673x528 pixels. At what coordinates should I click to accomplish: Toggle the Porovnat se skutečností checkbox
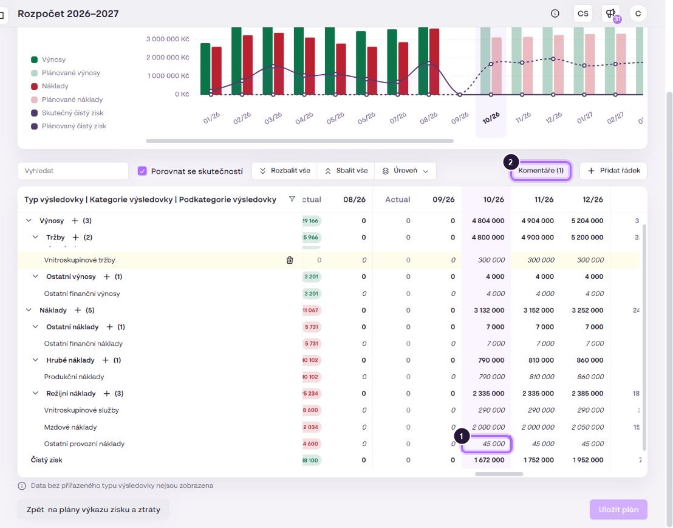[x=142, y=171]
